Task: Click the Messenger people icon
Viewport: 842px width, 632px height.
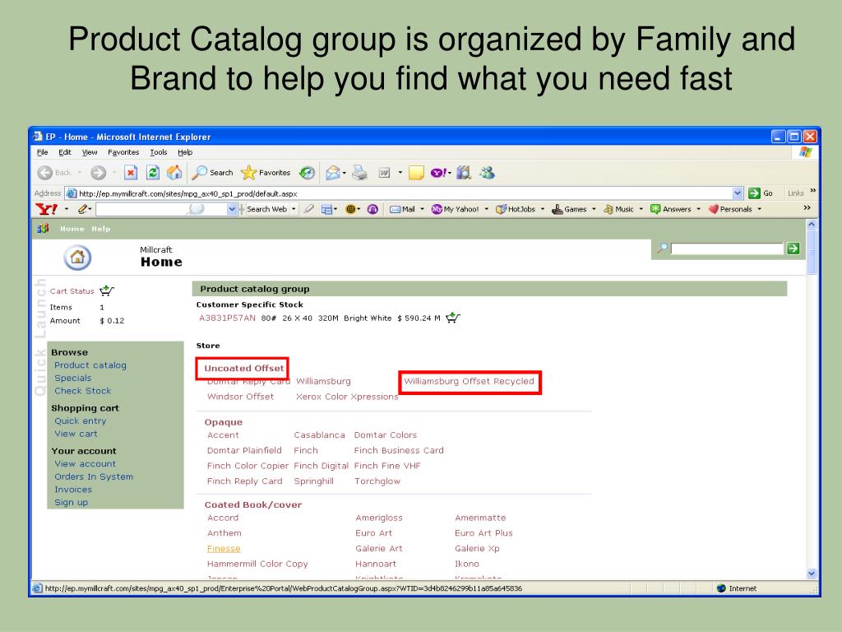Action: point(487,173)
